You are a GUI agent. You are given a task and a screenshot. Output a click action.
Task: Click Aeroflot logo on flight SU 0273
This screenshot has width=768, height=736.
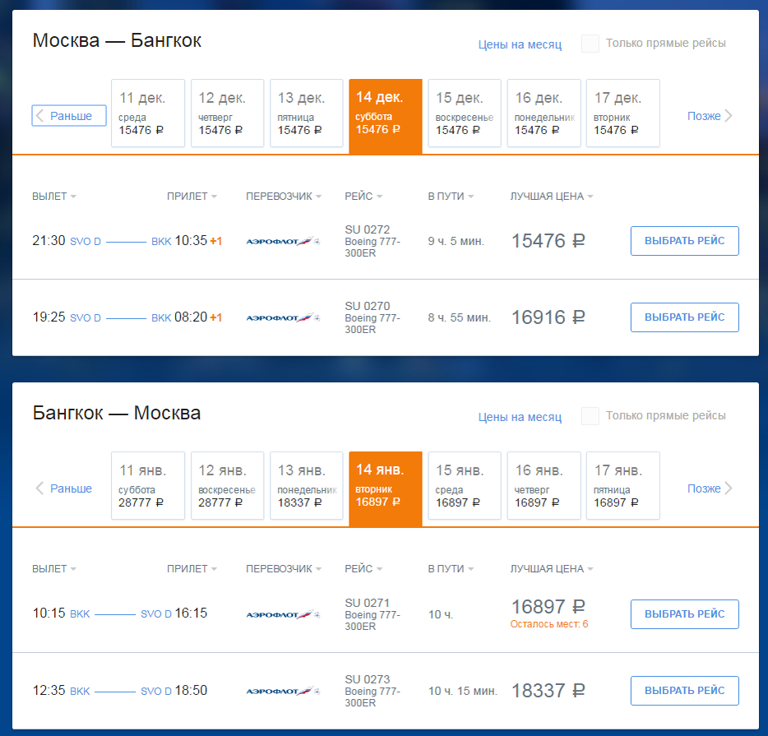283,691
